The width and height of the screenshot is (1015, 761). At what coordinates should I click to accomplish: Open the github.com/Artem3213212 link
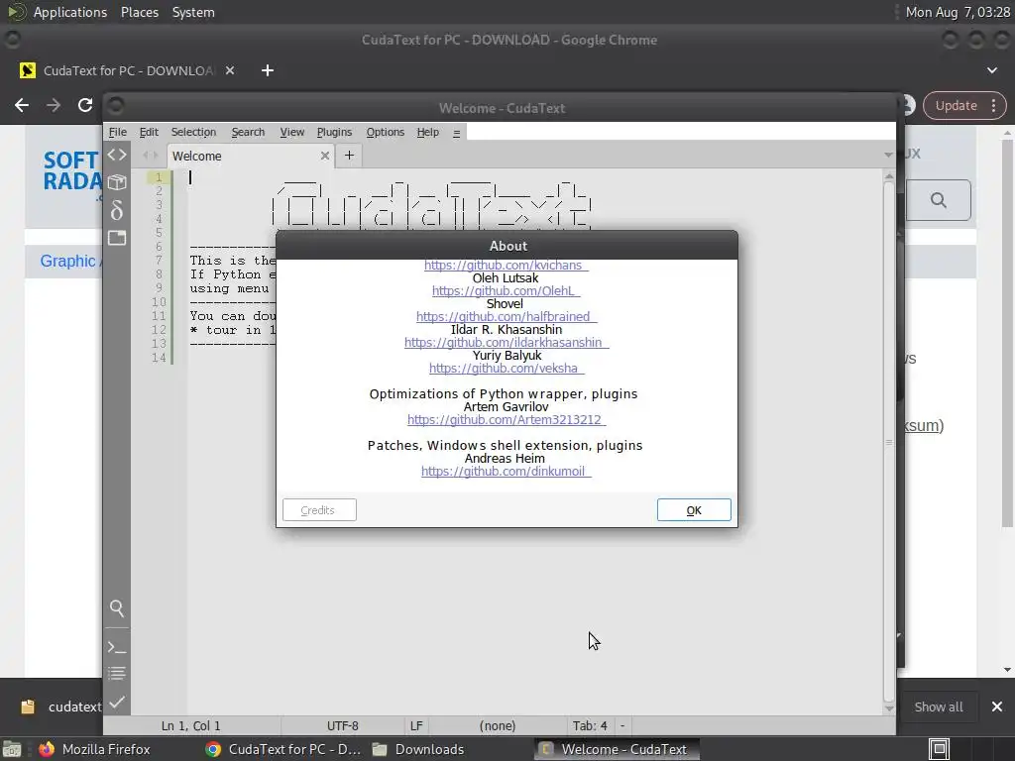[x=507, y=420]
